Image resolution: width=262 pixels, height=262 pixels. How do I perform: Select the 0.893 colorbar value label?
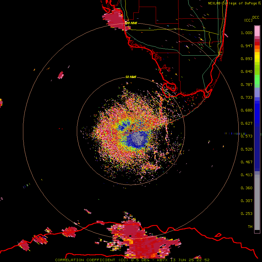tap(247, 59)
